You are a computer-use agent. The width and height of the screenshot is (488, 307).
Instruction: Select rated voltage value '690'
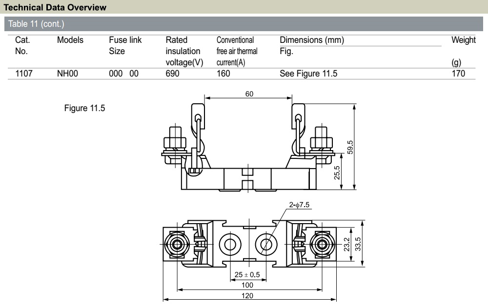click(172, 74)
